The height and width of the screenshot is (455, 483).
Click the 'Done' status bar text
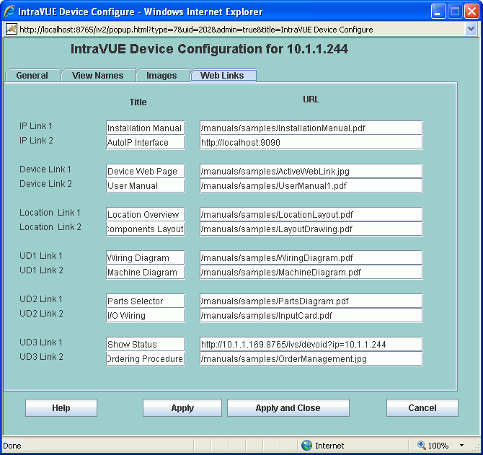click(x=12, y=446)
